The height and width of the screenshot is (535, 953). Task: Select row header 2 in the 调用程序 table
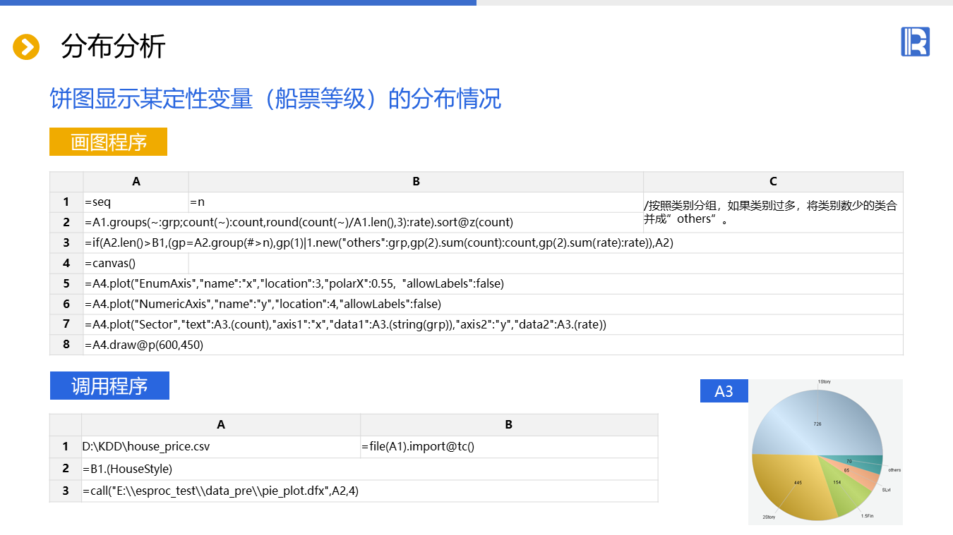66,469
